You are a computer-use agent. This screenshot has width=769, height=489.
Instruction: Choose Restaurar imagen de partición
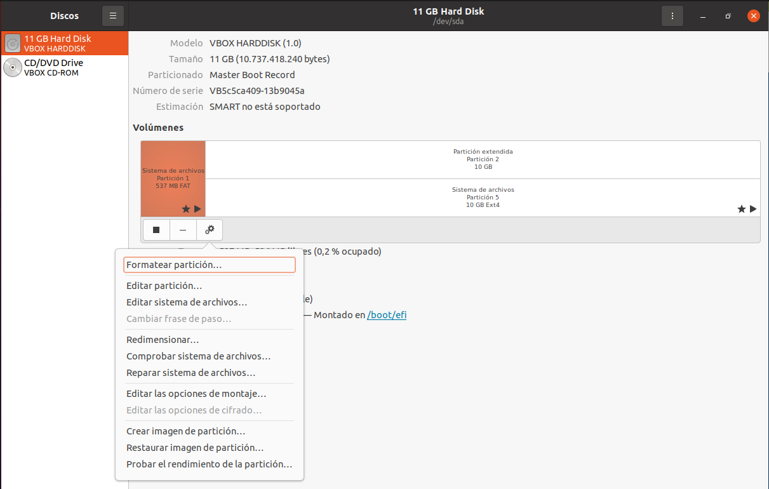[195, 448]
